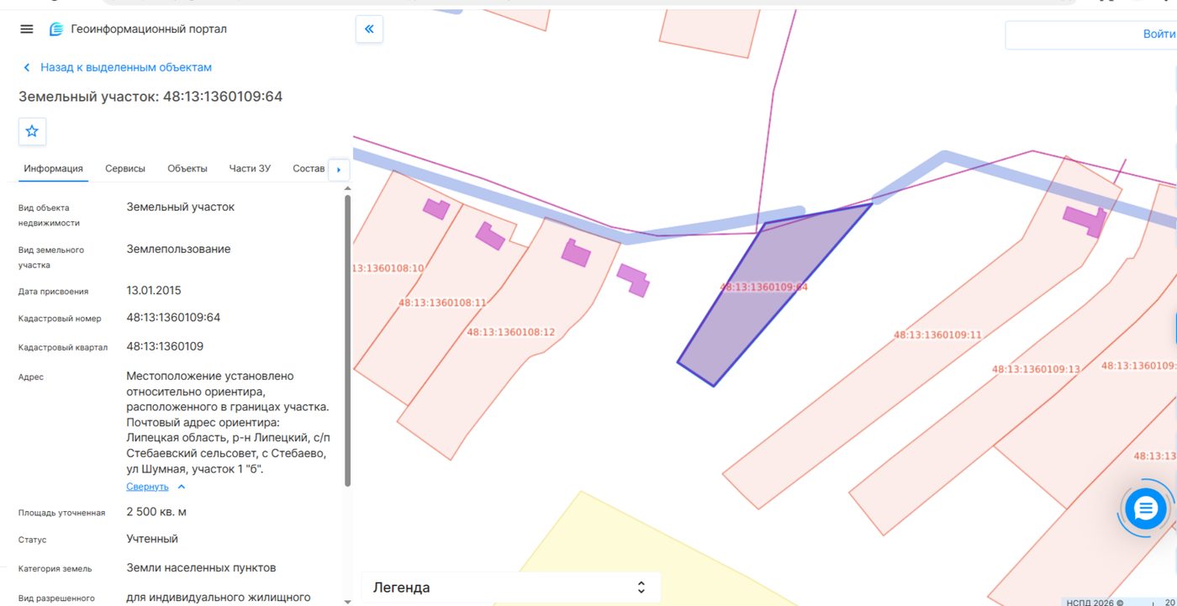Click back arrow next to Назад
1177x606 pixels.
click(27, 67)
